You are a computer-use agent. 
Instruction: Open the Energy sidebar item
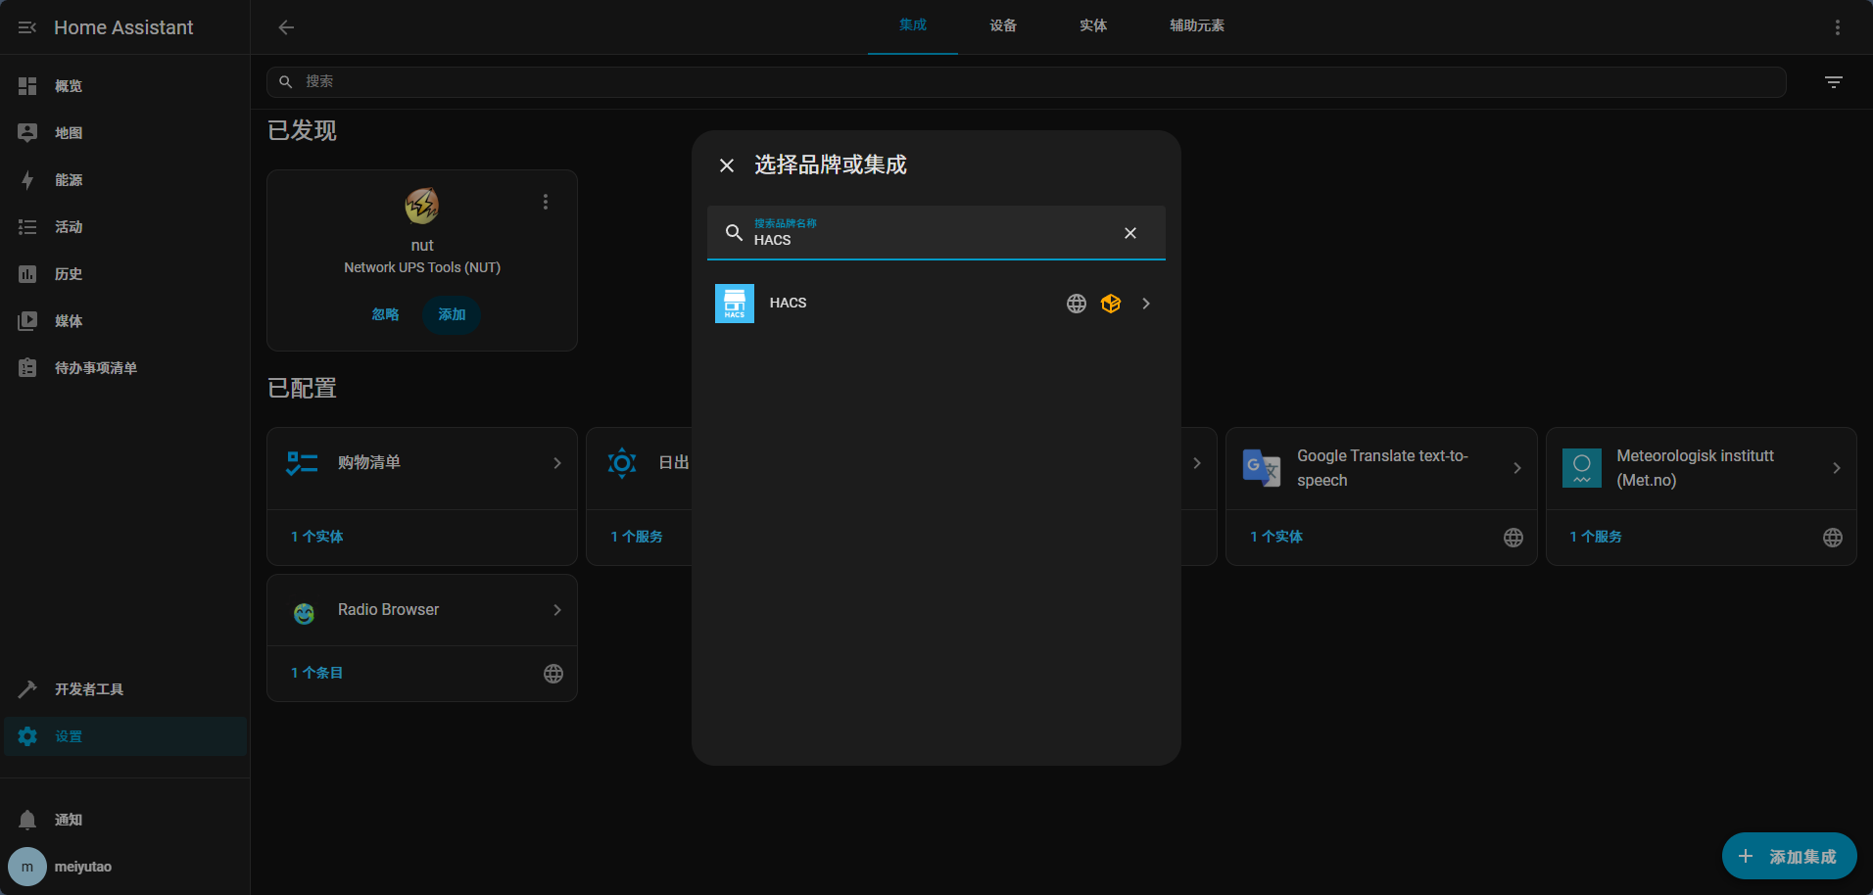click(69, 180)
